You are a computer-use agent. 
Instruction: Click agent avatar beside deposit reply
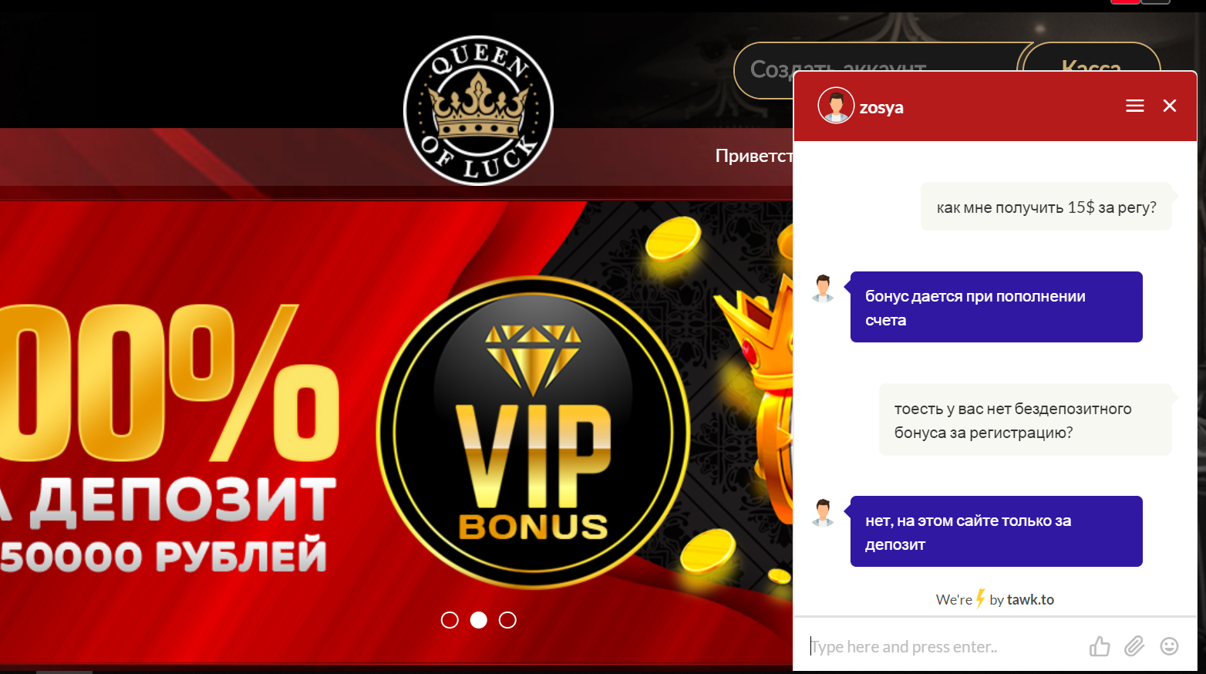[x=824, y=512]
